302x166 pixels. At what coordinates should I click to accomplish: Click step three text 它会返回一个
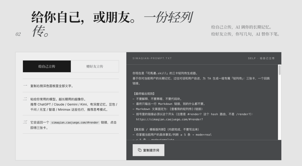coord(40,122)
